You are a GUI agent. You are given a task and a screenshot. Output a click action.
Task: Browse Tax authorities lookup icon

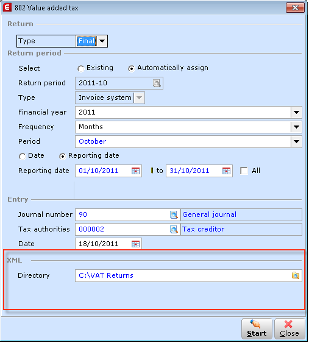tap(174, 230)
